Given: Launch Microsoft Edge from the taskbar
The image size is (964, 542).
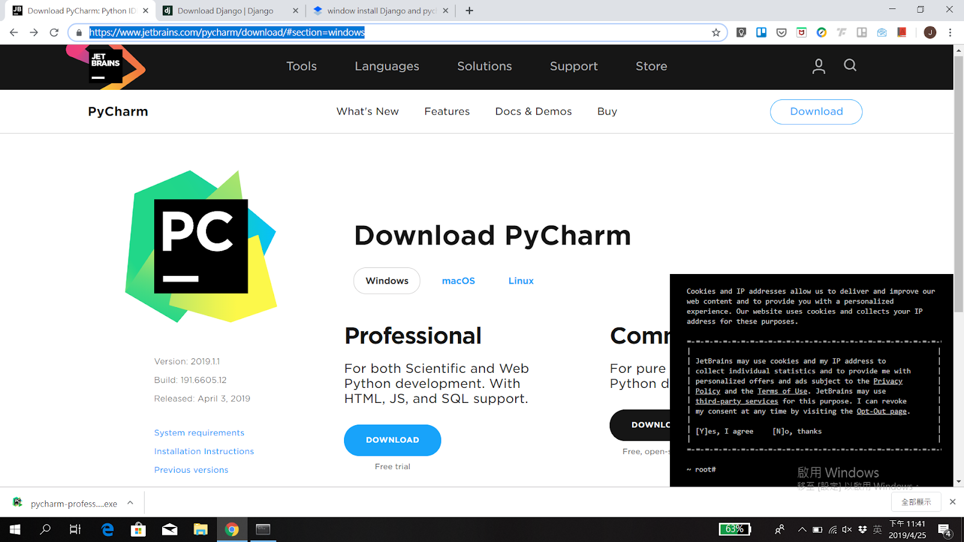Looking at the screenshot, I should pyautogui.click(x=107, y=529).
